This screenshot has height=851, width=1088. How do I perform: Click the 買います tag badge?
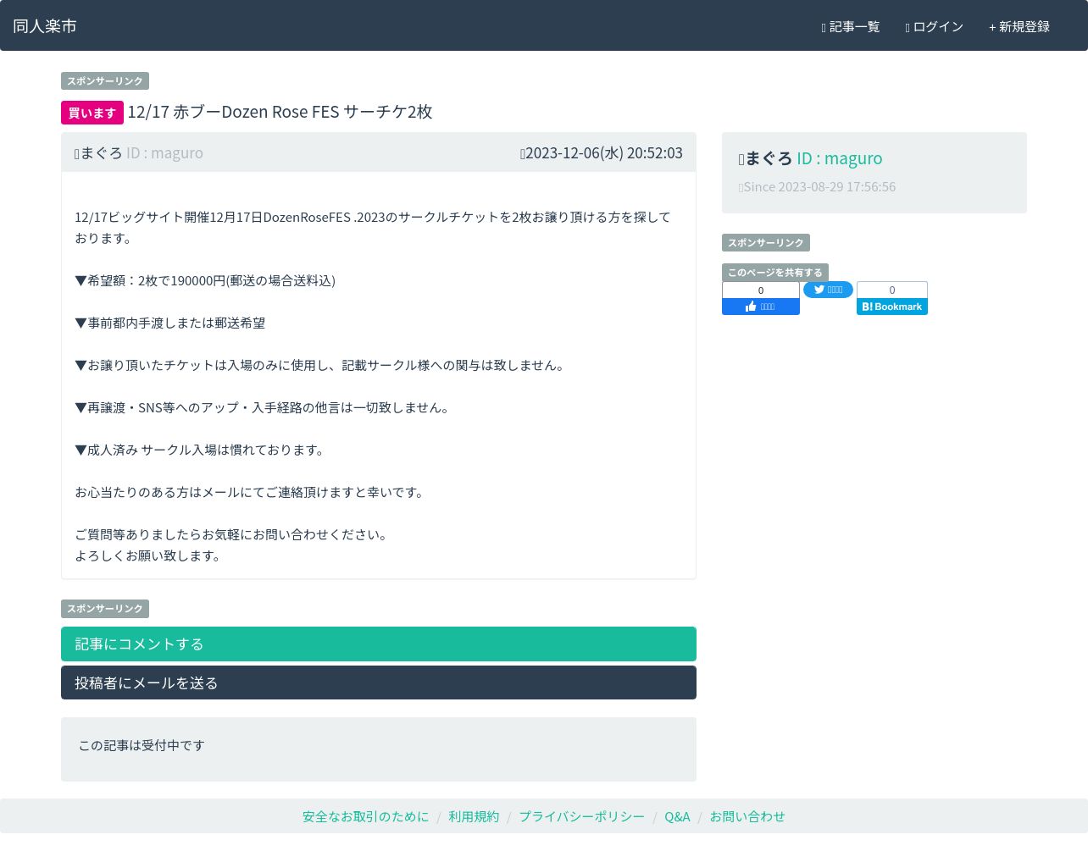92,113
